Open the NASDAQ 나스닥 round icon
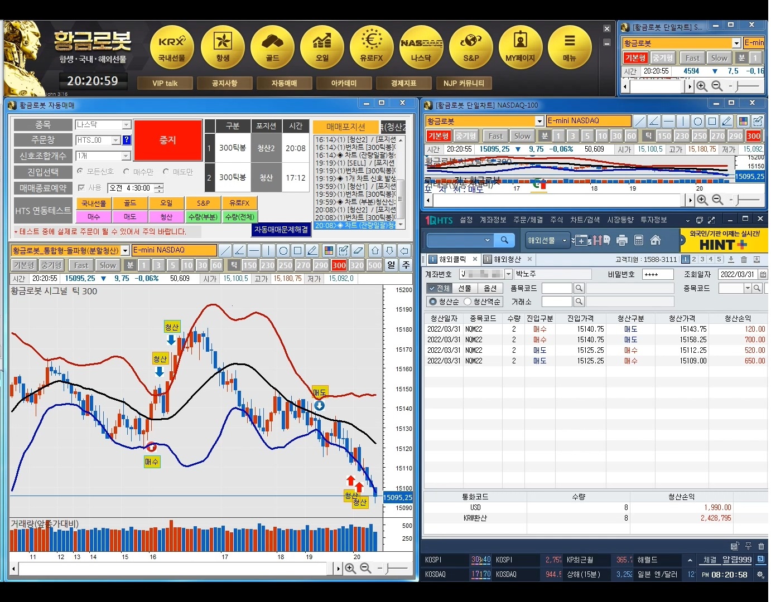This screenshot has width=771, height=602. pyautogui.click(x=421, y=47)
